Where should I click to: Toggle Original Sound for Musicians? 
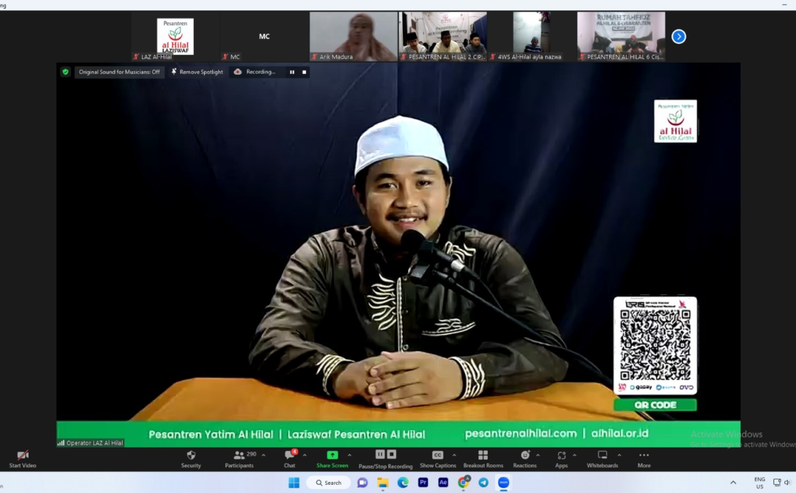[119, 72]
